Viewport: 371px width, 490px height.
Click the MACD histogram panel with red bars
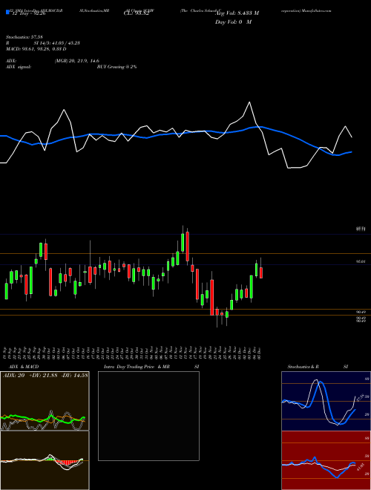pos(45,460)
